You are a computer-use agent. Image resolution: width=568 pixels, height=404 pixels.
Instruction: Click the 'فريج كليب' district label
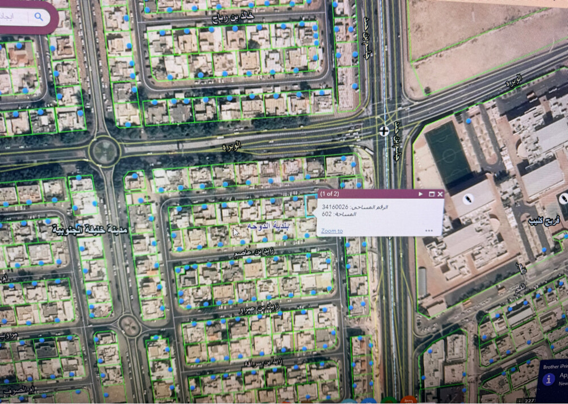pyautogui.click(x=544, y=220)
